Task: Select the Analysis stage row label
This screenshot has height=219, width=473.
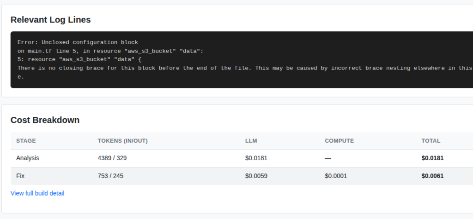Action: [28, 158]
